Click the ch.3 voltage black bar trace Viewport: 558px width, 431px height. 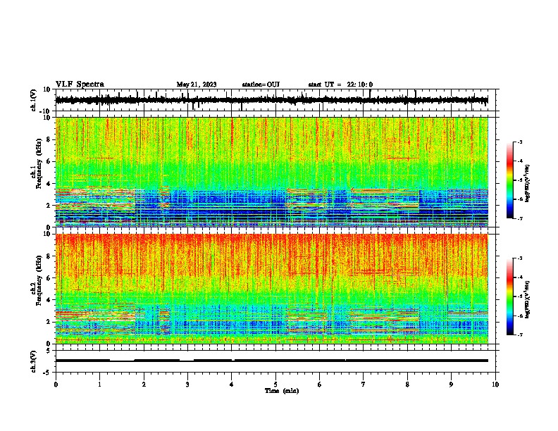[x=271, y=361]
